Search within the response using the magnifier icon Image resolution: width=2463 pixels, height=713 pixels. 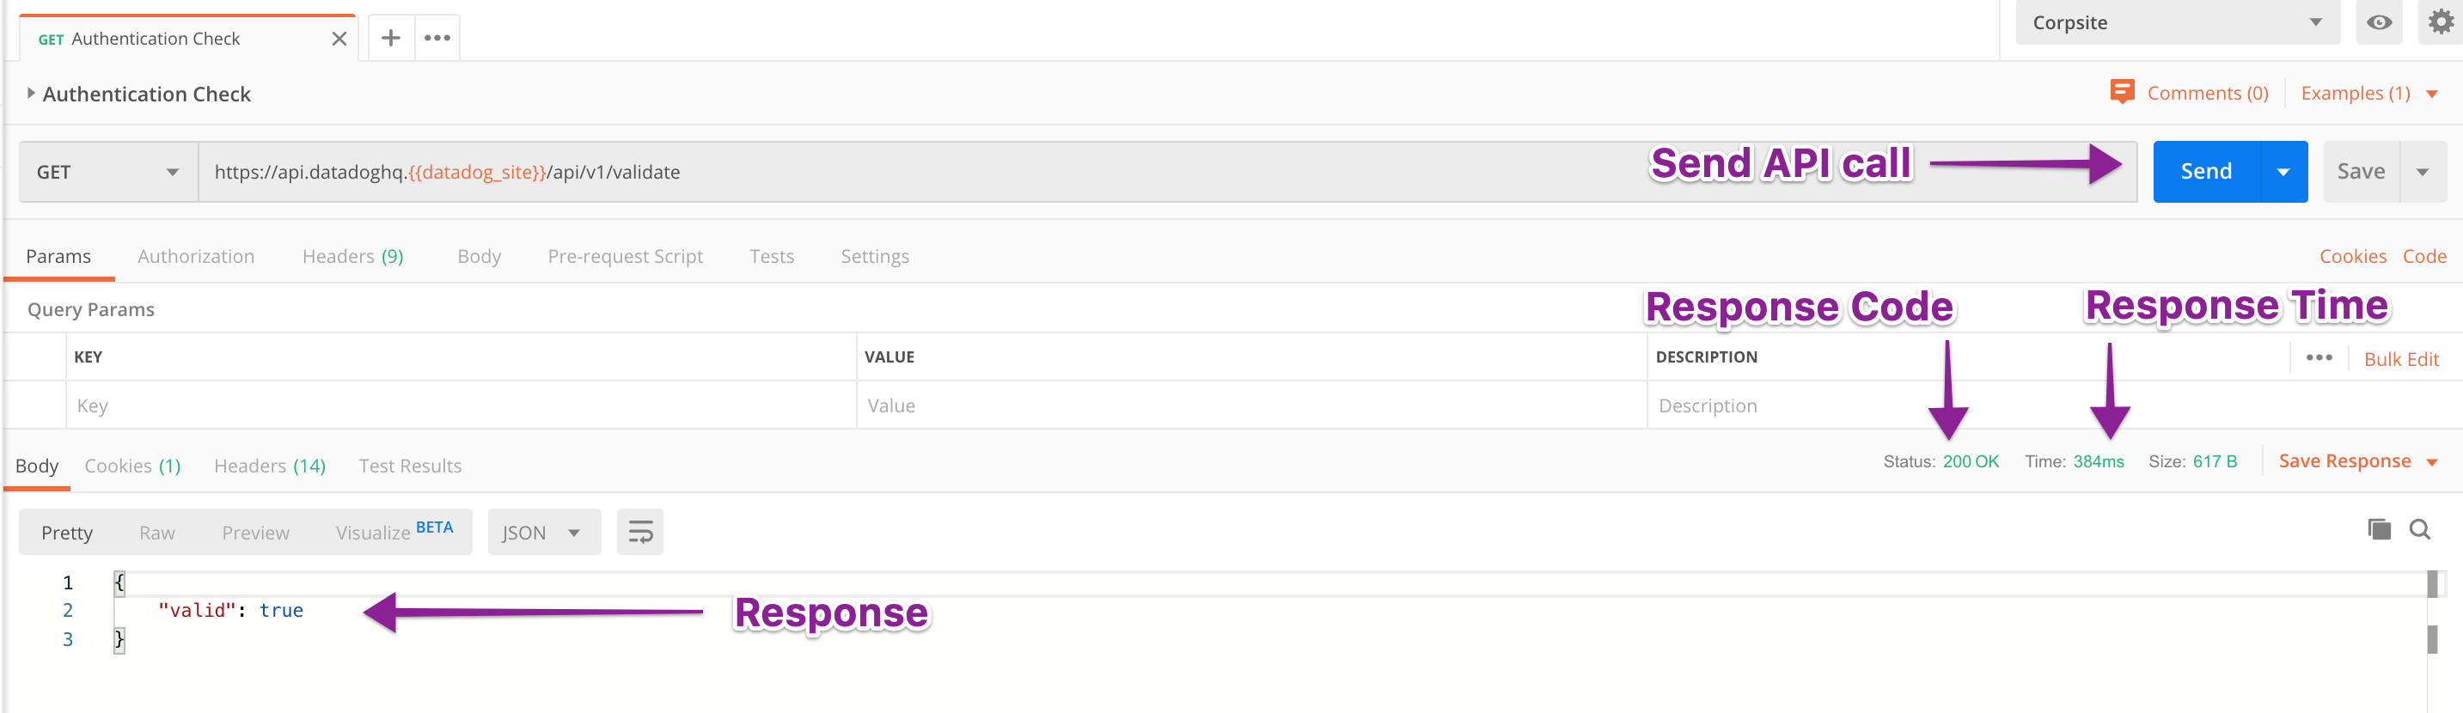(x=2420, y=528)
